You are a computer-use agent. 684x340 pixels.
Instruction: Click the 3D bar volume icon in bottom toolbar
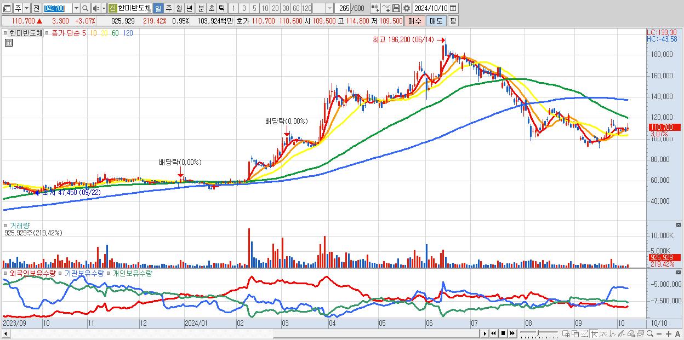click(x=631, y=333)
